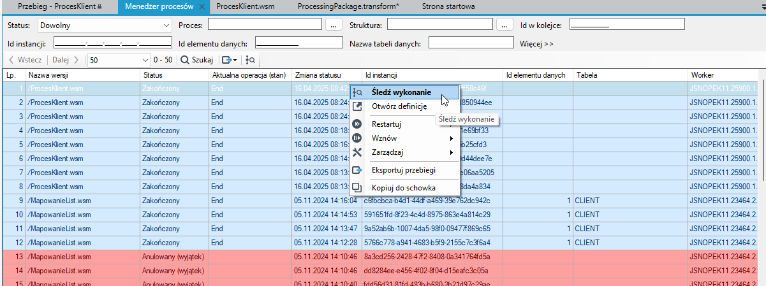Switch to ProcessingPackage.transform* tab

(350, 7)
